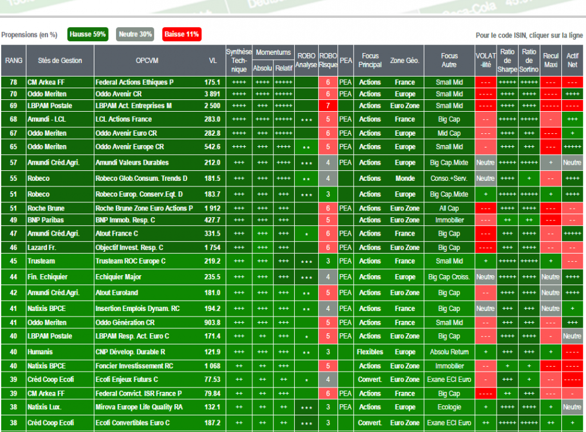The image size is (586, 432).
Task: Select the Ecofi Enjeux Futurs C fund
Action: point(292,380)
